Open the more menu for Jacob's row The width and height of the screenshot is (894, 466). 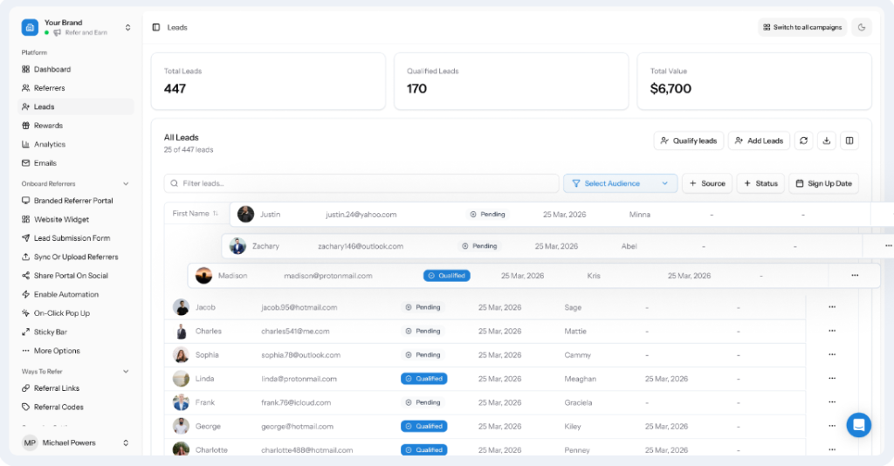(832, 307)
